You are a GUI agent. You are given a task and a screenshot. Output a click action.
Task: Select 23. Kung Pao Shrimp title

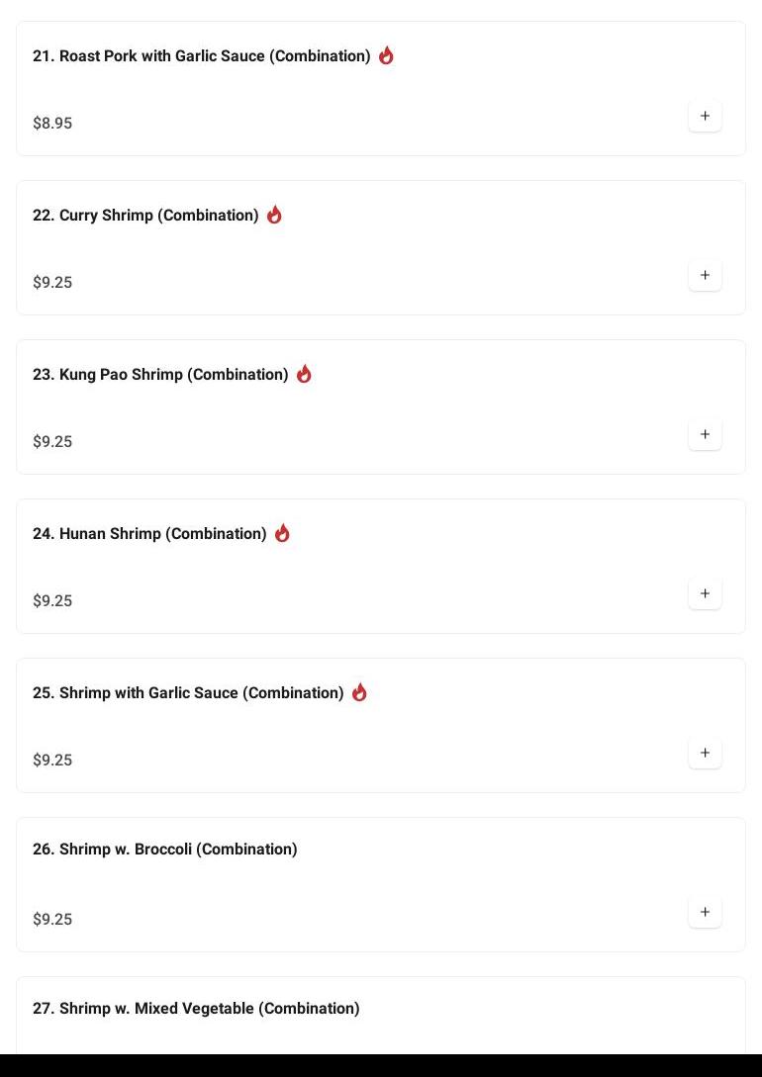pyautogui.click(x=160, y=375)
